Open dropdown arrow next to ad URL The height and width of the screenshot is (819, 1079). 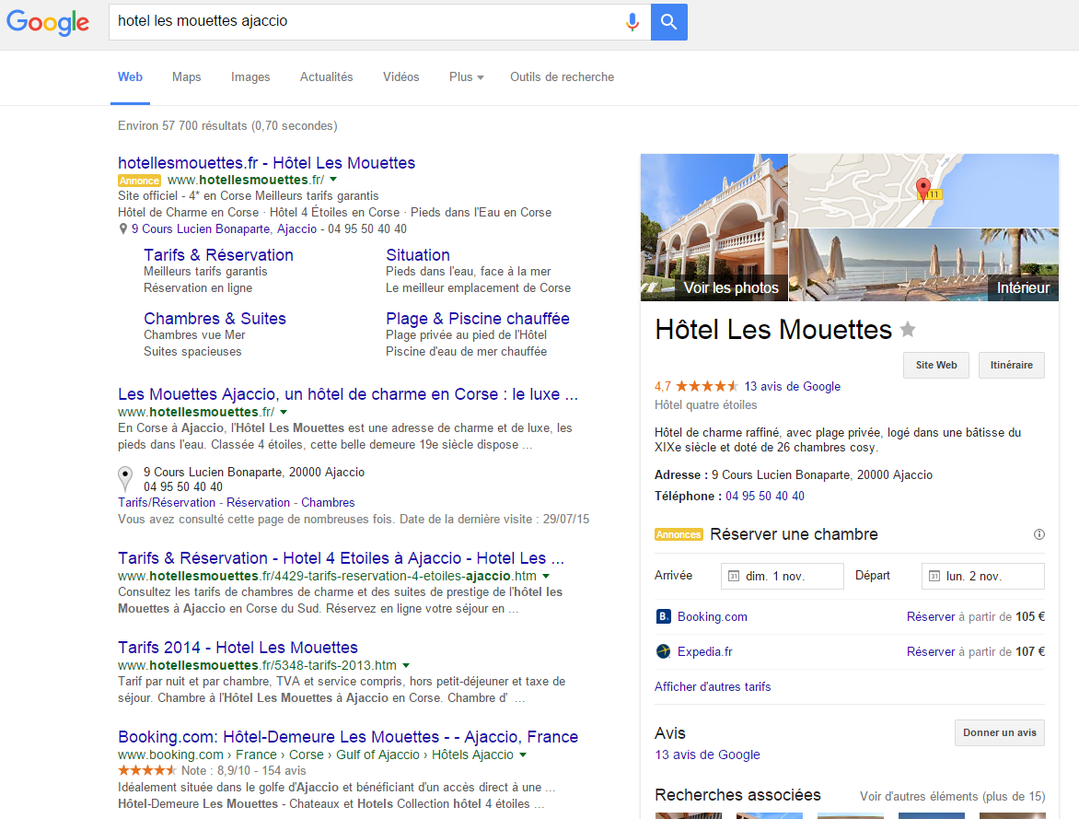[x=333, y=180]
